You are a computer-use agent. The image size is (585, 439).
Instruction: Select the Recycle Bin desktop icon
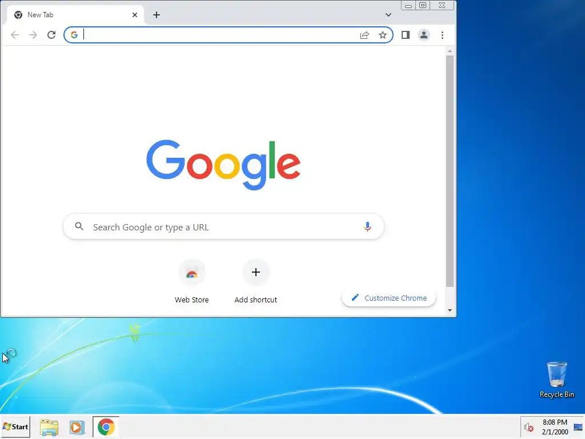pos(556,380)
